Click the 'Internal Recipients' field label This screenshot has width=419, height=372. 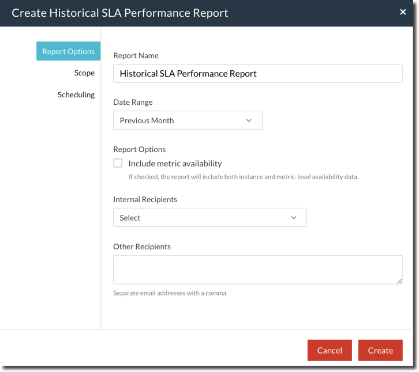coord(145,199)
